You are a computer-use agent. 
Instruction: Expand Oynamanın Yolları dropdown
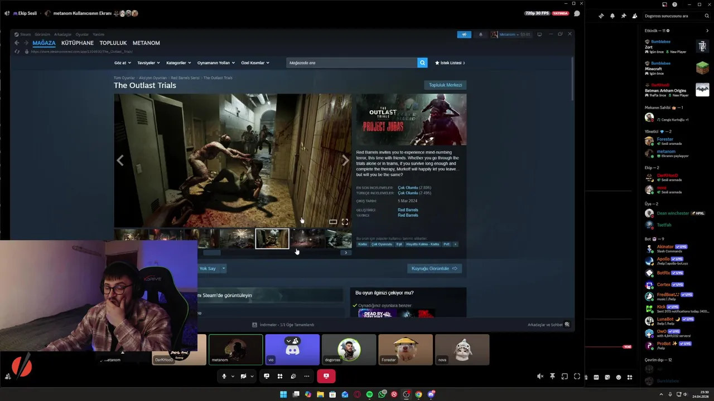(216, 63)
